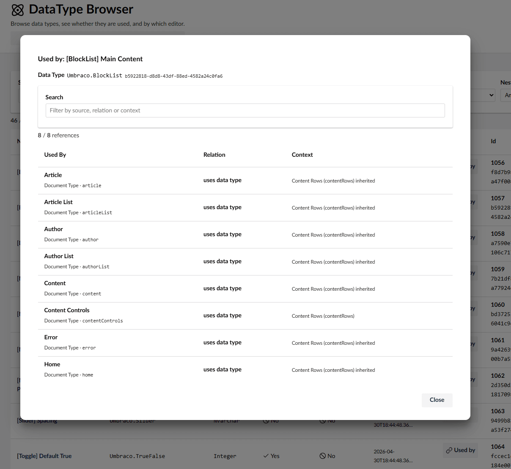This screenshot has width=511, height=469.
Task: Click the Used by: [BlockList] Main Content heading
Action: [x=90, y=59]
